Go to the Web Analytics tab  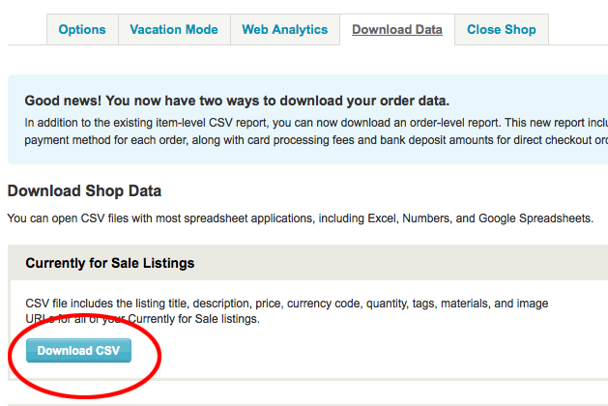click(x=284, y=29)
